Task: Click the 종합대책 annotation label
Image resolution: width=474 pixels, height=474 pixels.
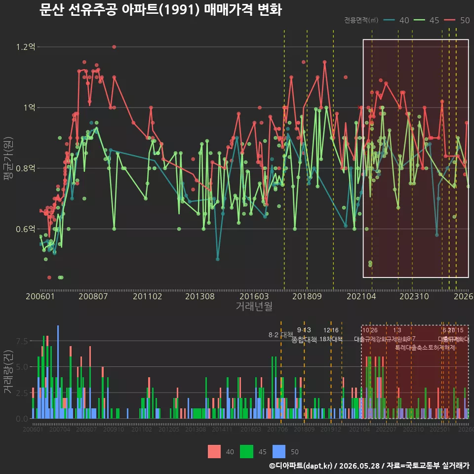Action: pyautogui.click(x=304, y=340)
